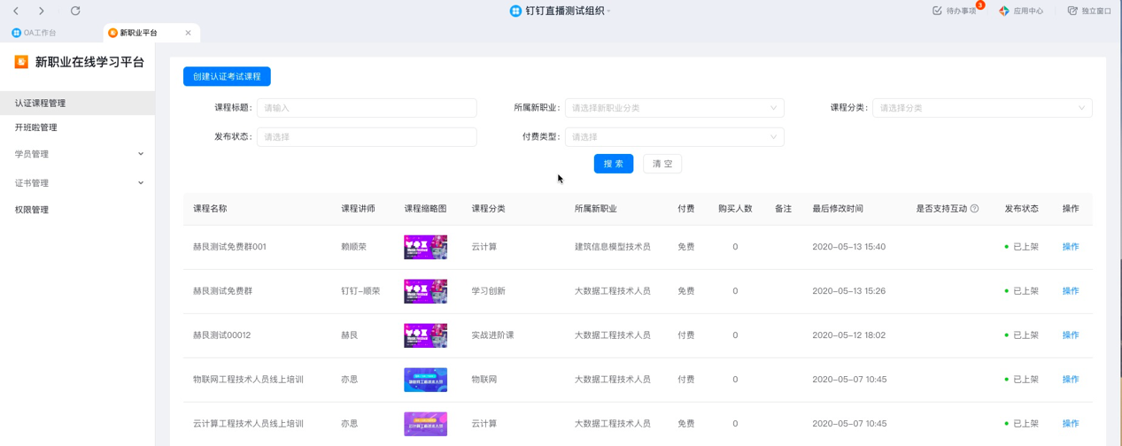Click the 创建认证考试课程 button

tap(227, 76)
